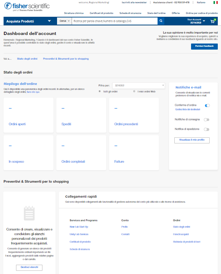Enable Notifiche di consegna switch
Image resolution: width=221 pixels, height=274 pixels.
[x=206, y=120]
